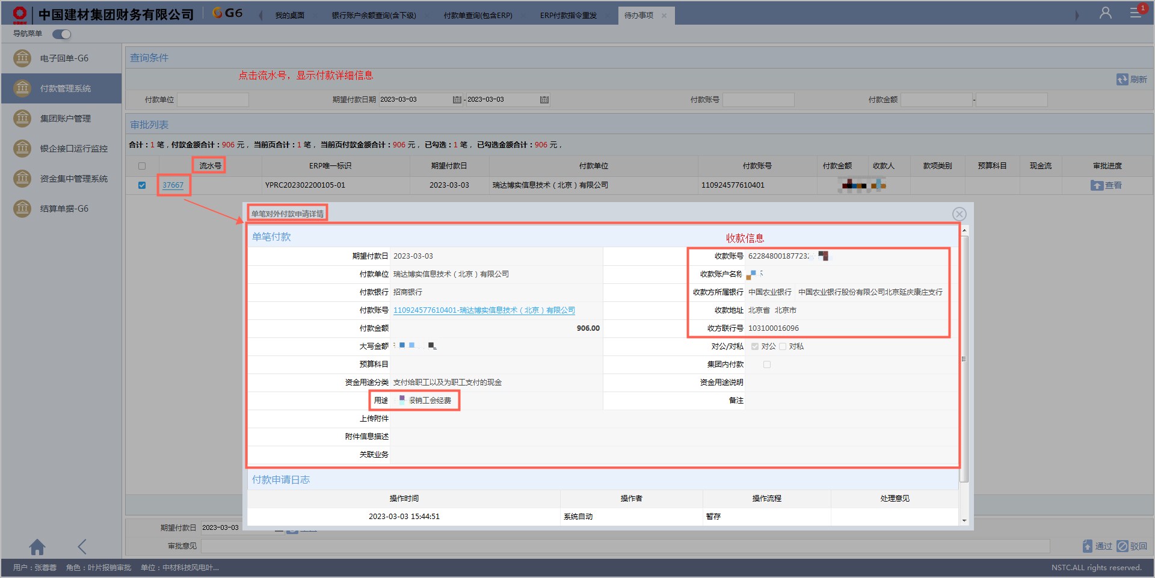Viewport: 1155px width, 578px height.
Task: Click the 付款金额 value 906.00
Action: [x=588, y=328]
